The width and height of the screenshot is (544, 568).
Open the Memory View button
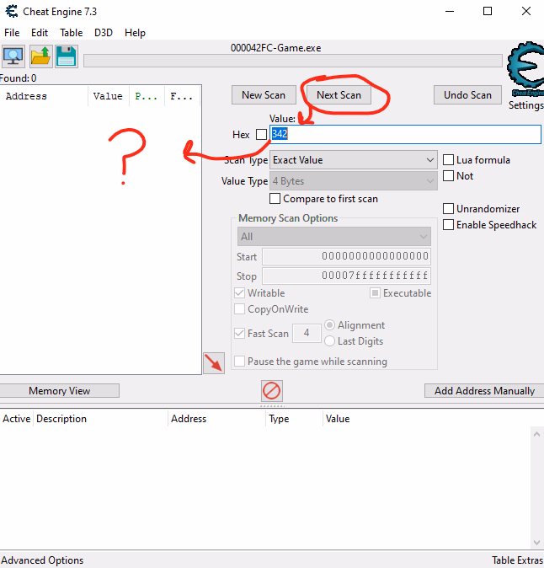(x=59, y=391)
